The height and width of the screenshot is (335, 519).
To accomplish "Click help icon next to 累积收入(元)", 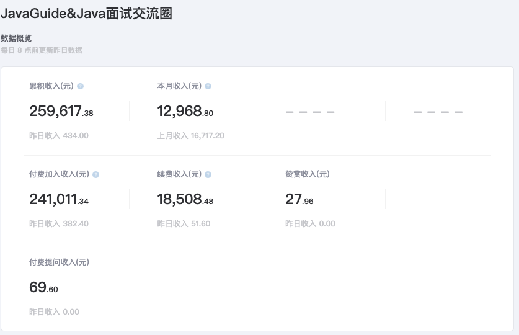I will [x=80, y=86].
